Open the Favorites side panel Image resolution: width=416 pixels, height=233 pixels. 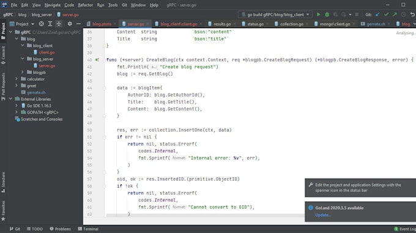[3, 211]
